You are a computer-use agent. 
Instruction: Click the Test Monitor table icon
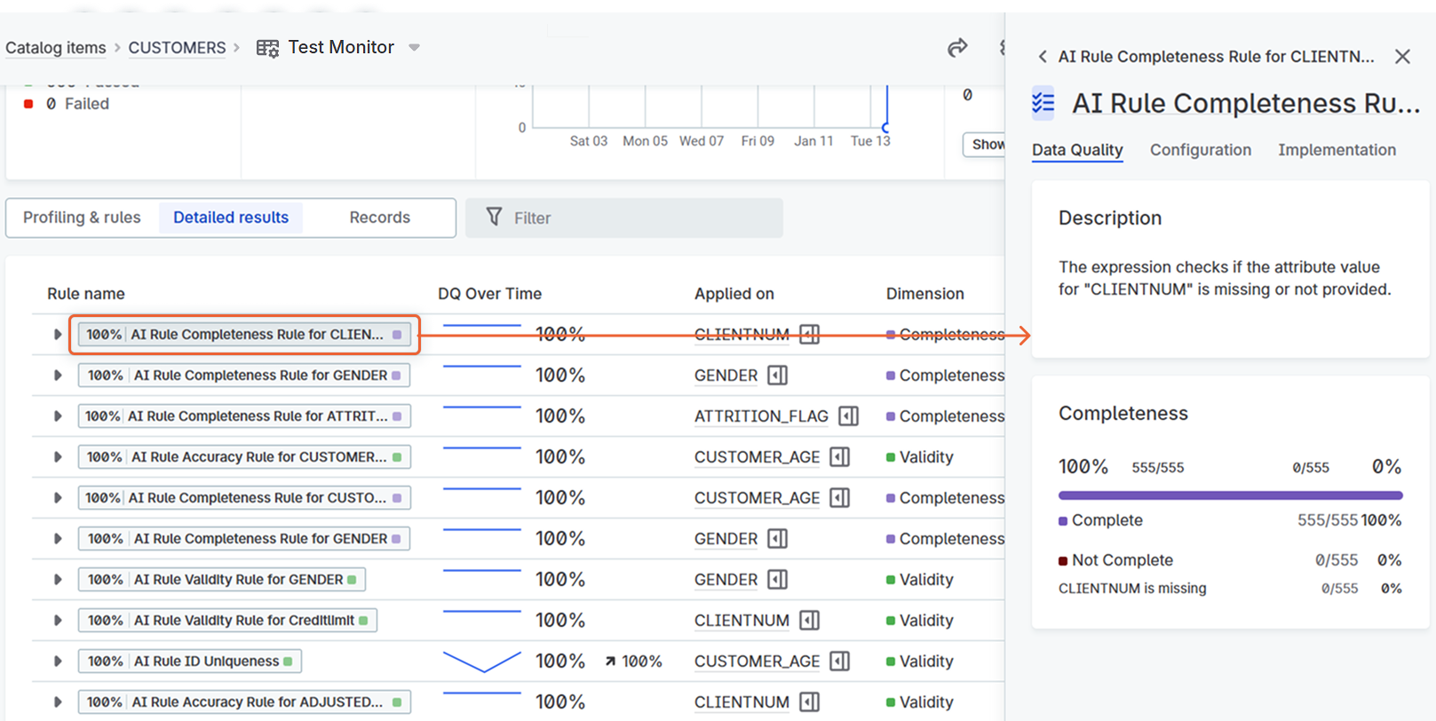point(267,48)
